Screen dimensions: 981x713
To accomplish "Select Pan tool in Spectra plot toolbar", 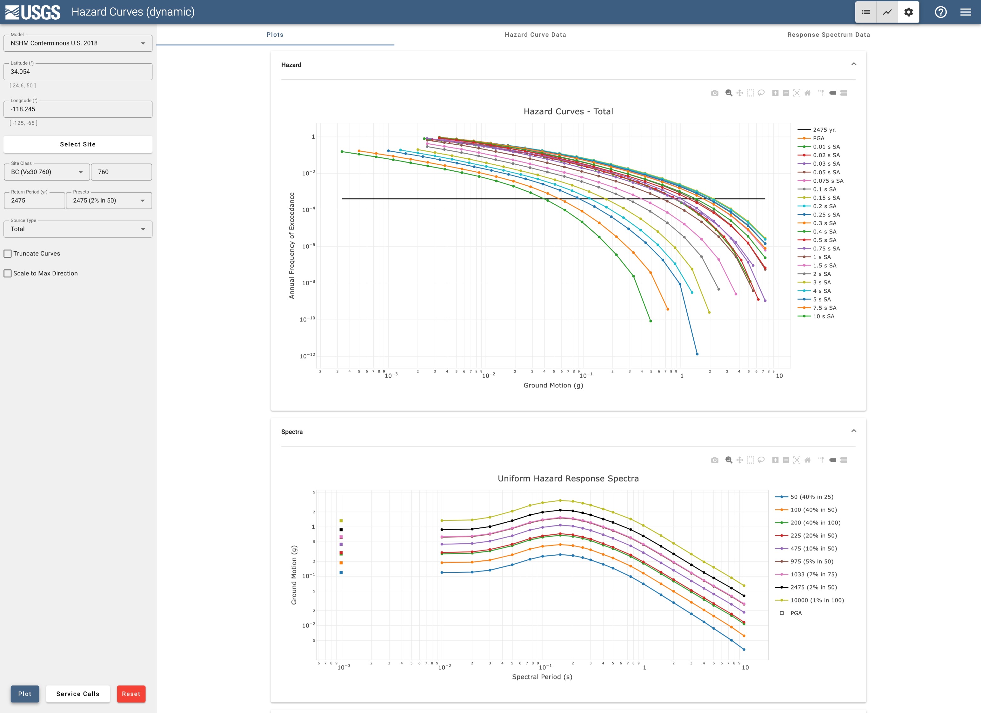I will coord(740,460).
